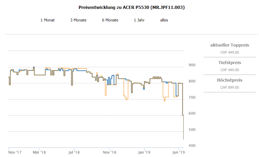The height and width of the screenshot is (157, 259).
Task: Show 6 Monate price history
Action: 110,20
